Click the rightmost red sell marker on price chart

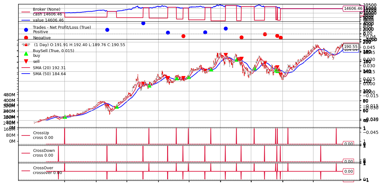[281, 75]
